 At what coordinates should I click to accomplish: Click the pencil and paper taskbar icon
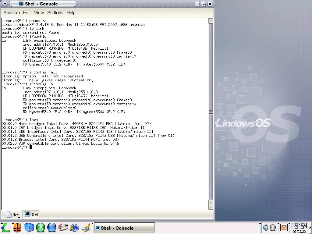point(86,228)
